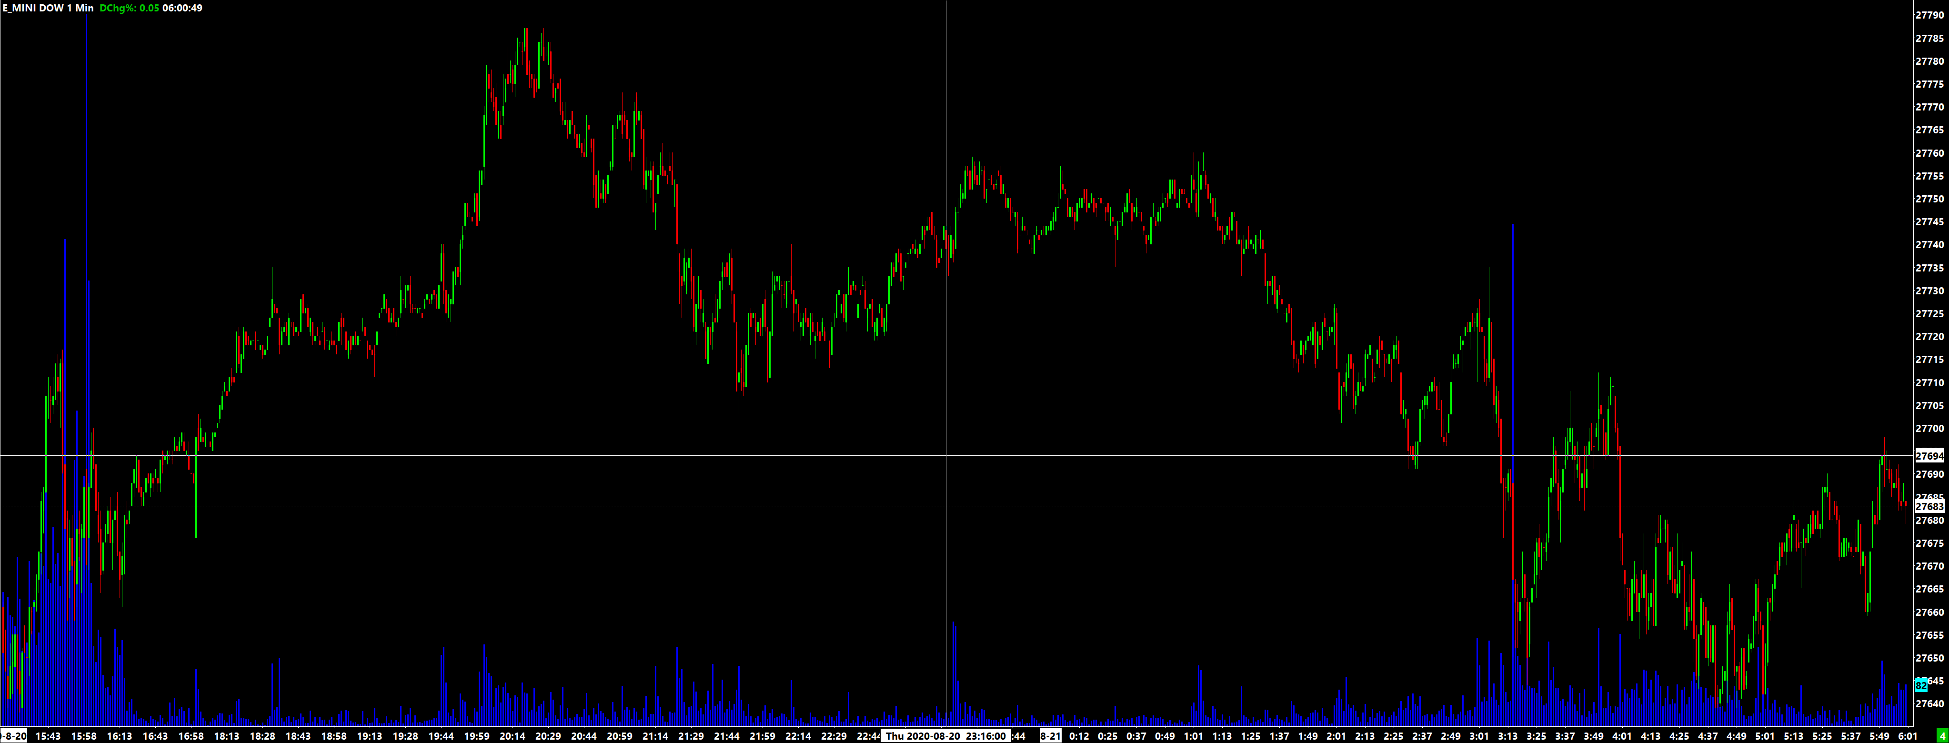The height and width of the screenshot is (743, 1949).
Task: Click the 8-21 date marker on time axis
Action: coord(1050,735)
